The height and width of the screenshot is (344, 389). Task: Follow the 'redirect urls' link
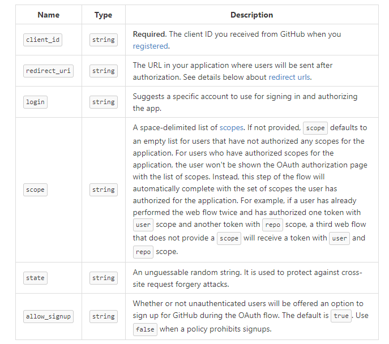pyautogui.click(x=289, y=77)
